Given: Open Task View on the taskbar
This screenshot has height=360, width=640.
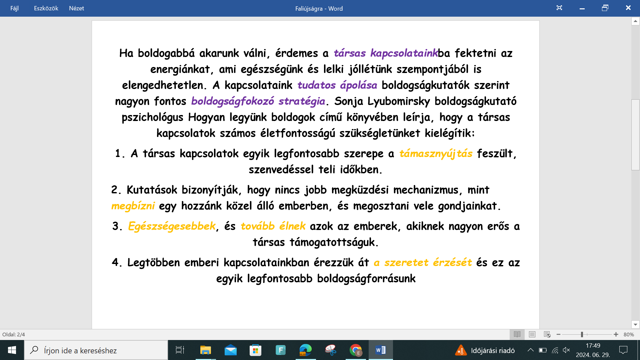Looking at the screenshot, I should pos(180,350).
